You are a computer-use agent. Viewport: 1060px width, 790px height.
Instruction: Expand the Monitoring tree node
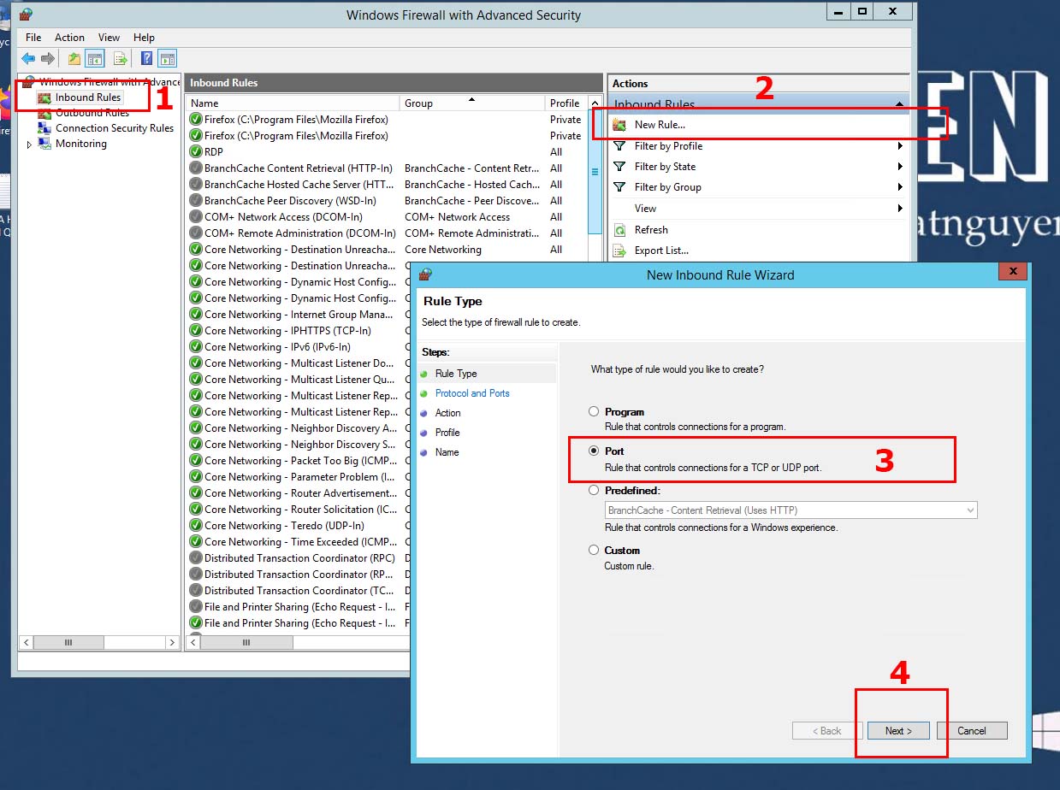tap(29, 144)
